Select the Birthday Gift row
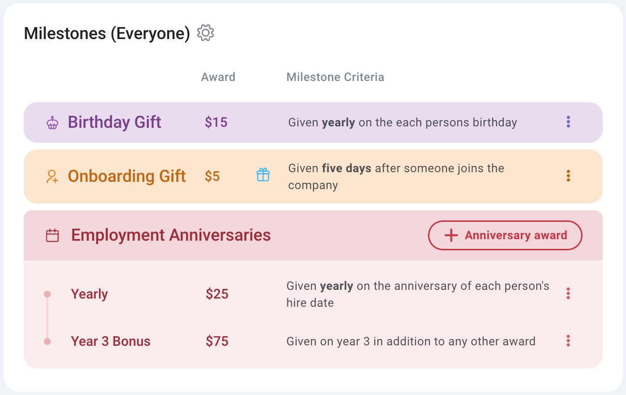The width and height of the screenshot is (626, 395). pos(114,122)
